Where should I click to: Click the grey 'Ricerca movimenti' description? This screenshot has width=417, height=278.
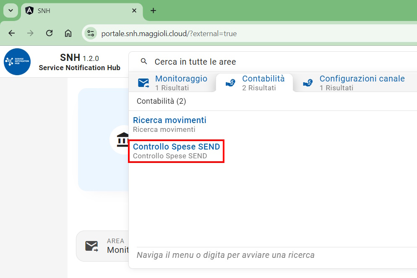[x=164, y=129]
